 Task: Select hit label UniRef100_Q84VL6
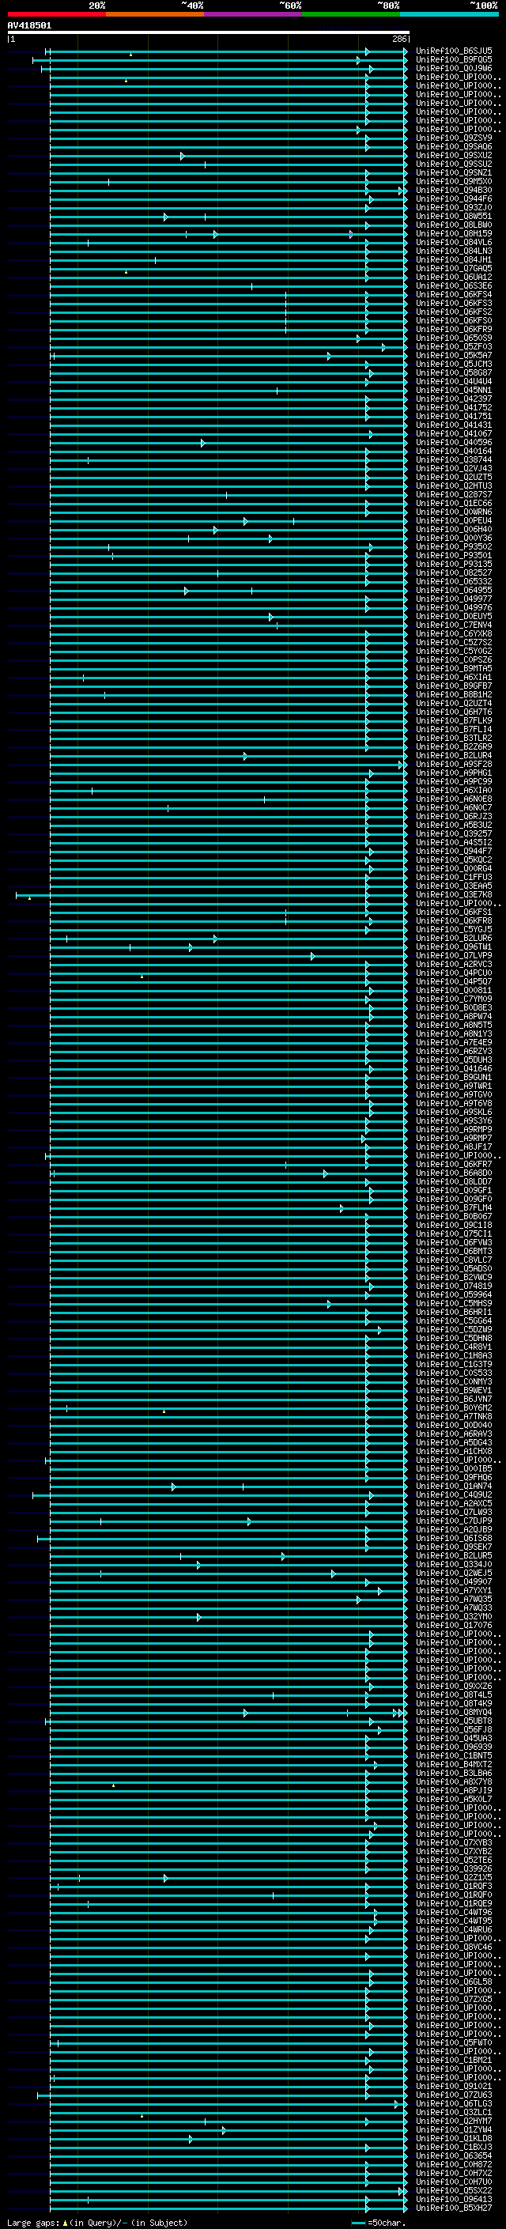click(x=454, y=242)
